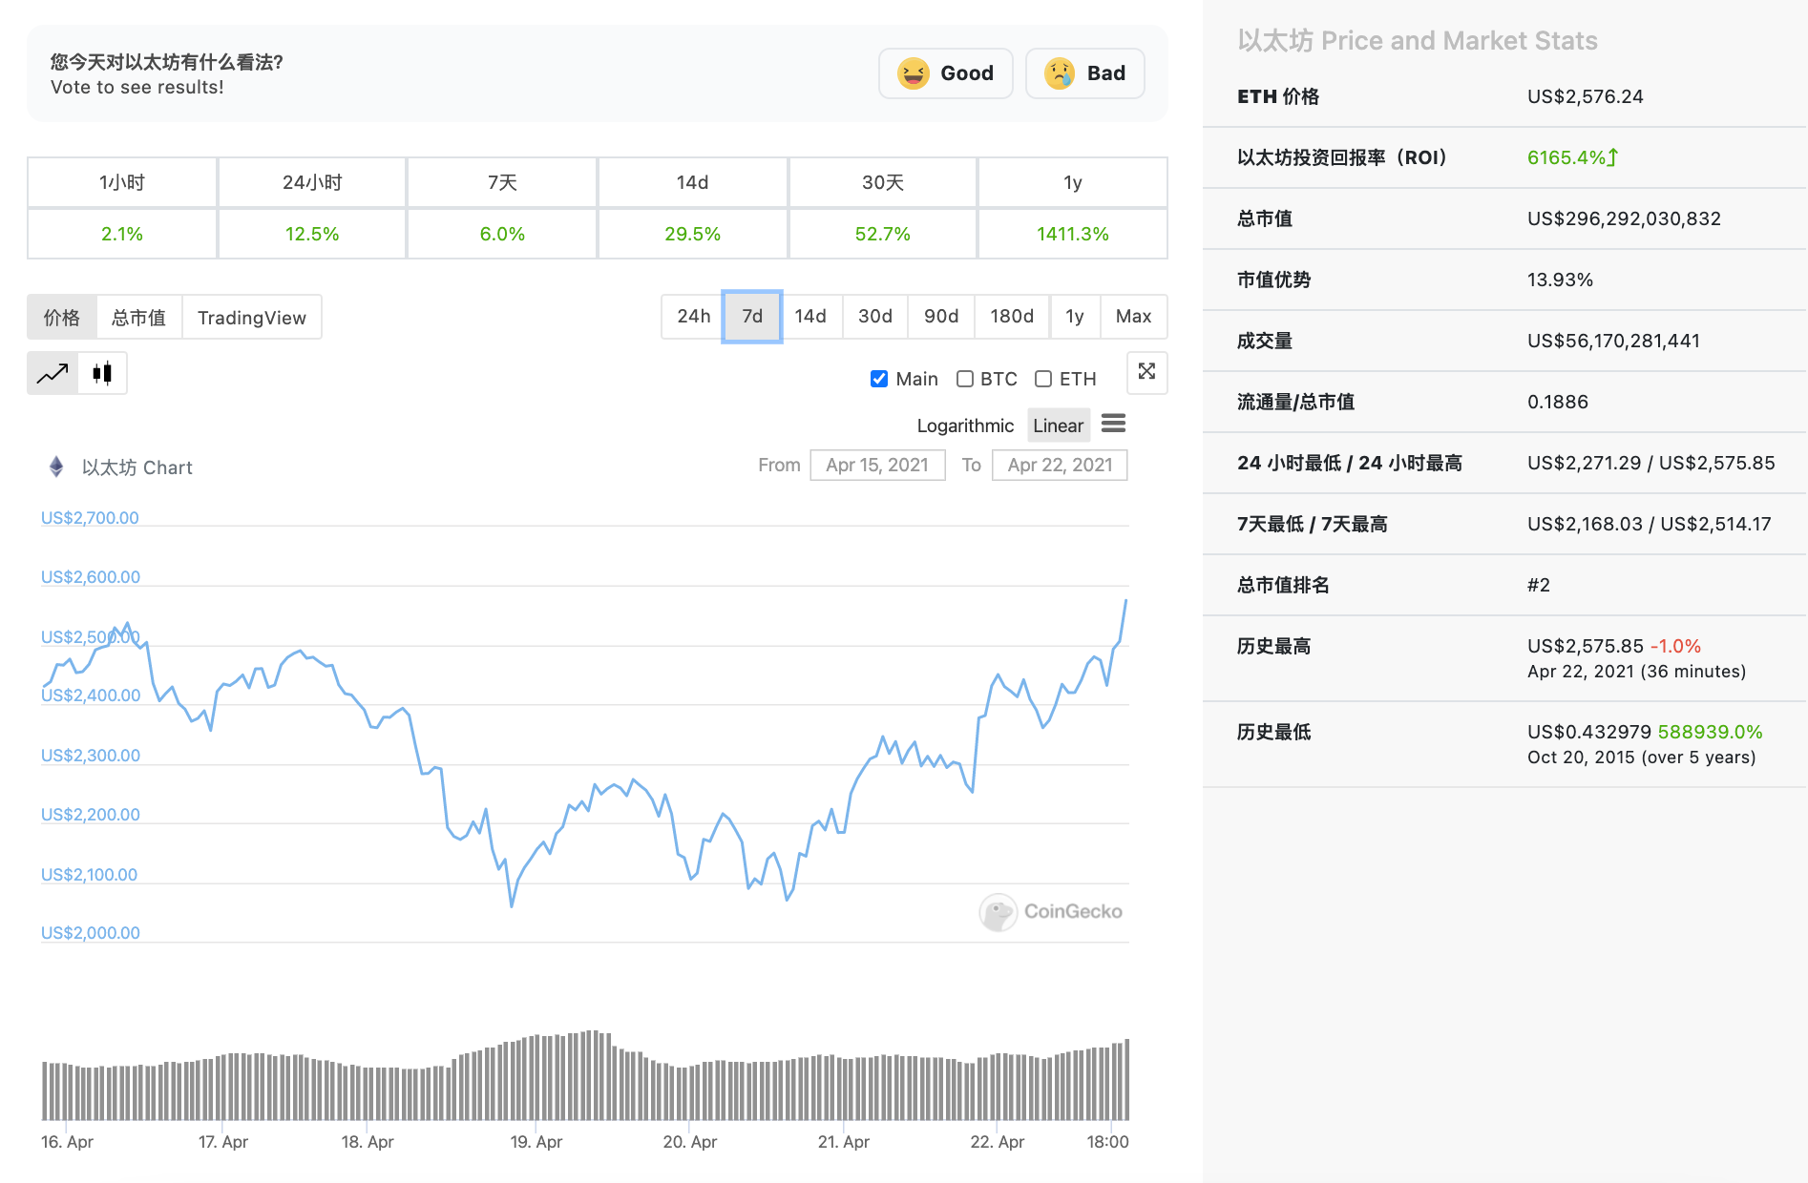Click the Bad crying face icon
The image size is (1808, 1183).
[x=1058, y=73]
